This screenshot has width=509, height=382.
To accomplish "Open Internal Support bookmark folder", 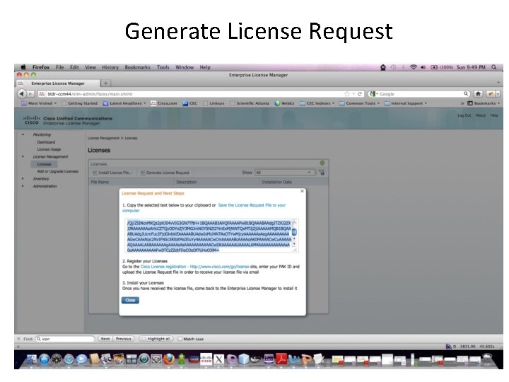I will pos(406,103).
